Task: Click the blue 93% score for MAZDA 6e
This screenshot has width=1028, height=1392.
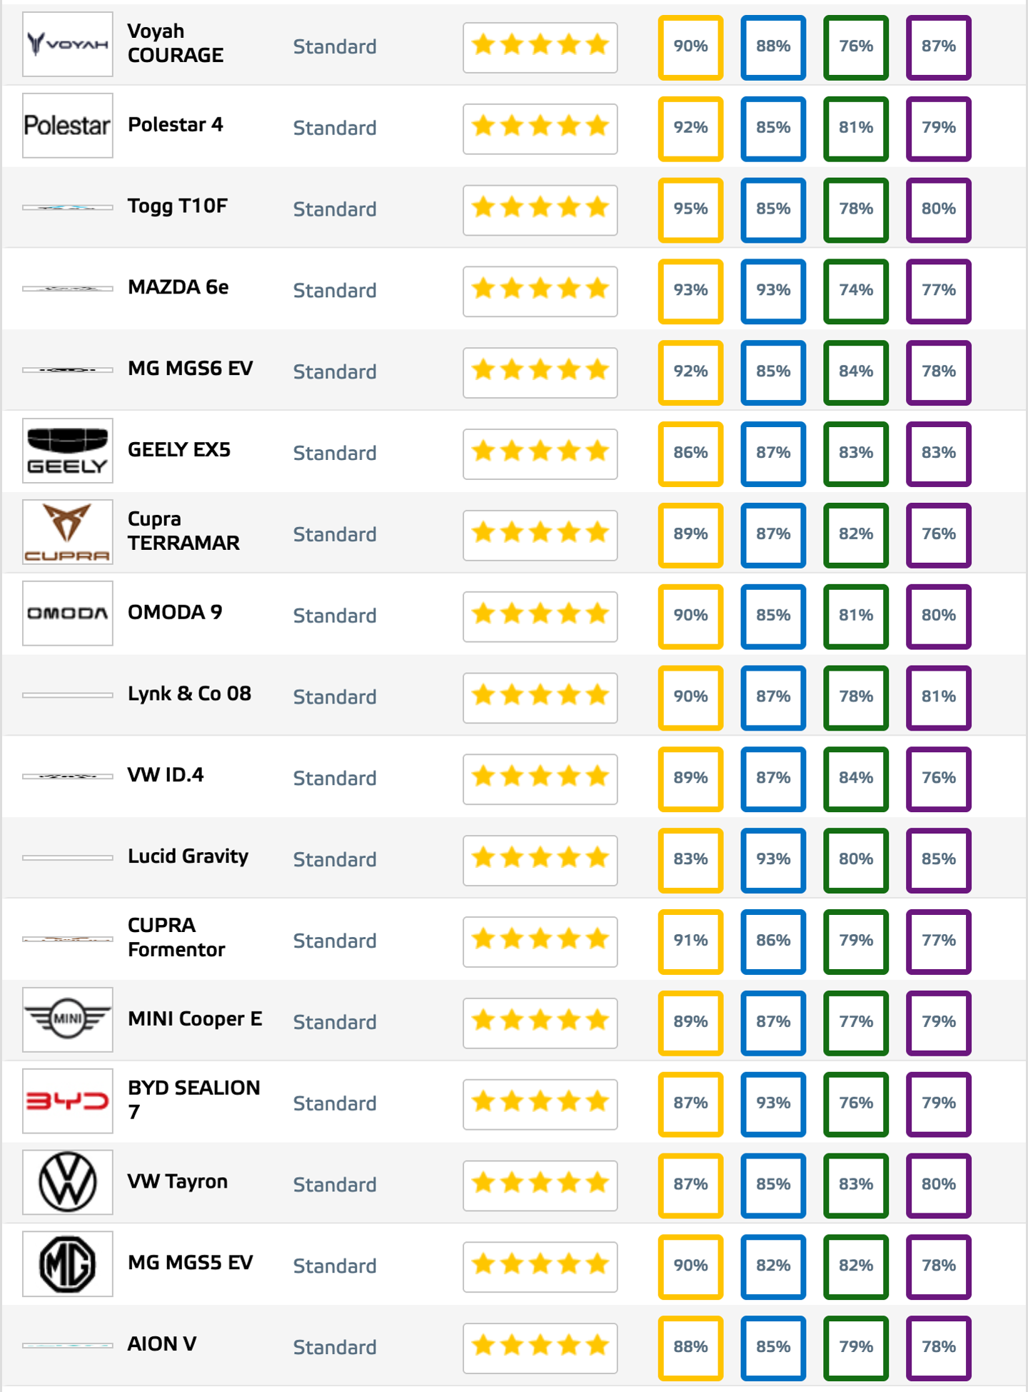Action: coord(773,290)
